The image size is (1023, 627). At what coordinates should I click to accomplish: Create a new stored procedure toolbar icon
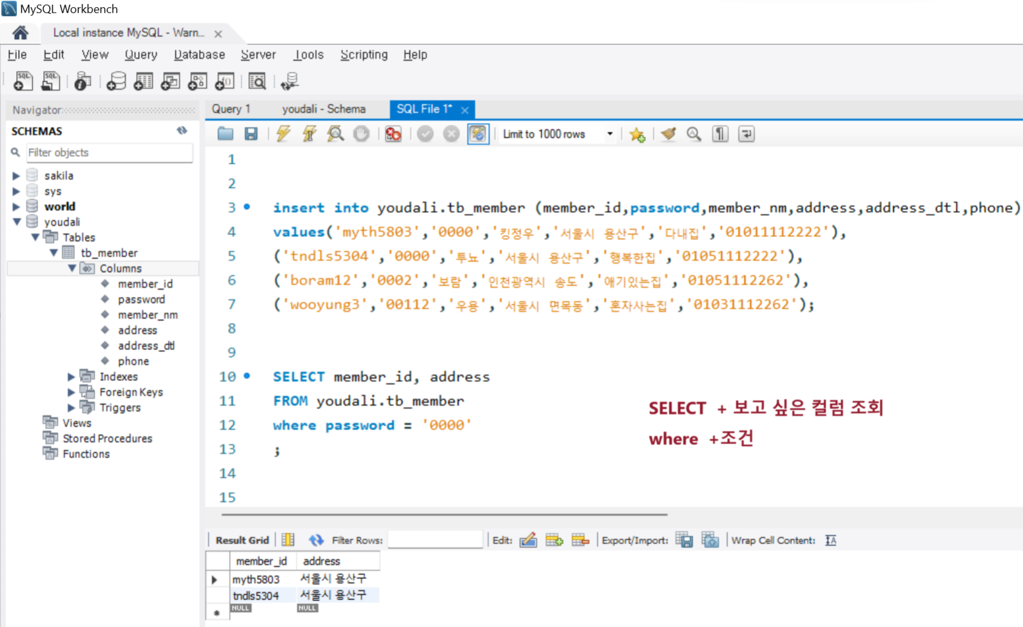[x=197, y=81]
